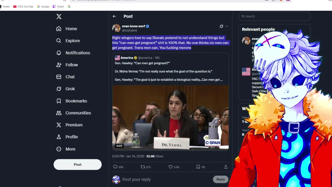Go back with the Post arrow
Image resolution: width=332 pixels, height=187 pixels.
pyautogui.click(x=114, y=16)
